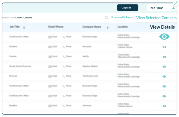Click the Email/Phone column header

pos(56,27)
